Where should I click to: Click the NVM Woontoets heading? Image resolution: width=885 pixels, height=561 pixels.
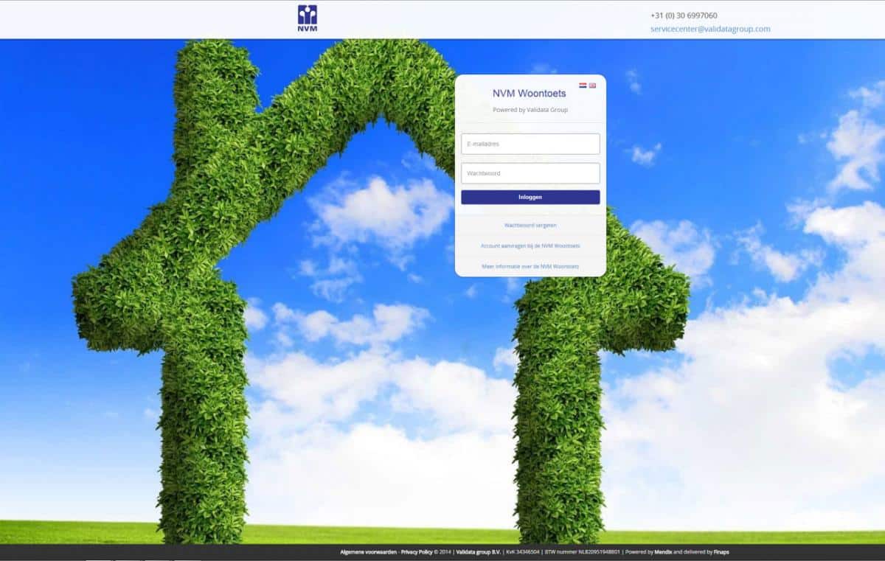click(x=530, y=94)
